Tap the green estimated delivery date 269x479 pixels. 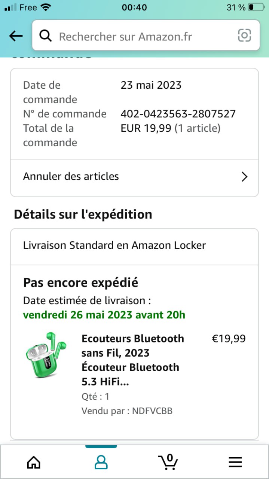coord(104,315)
